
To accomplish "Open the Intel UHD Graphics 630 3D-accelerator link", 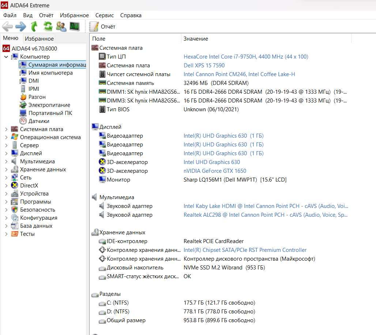I will [x=212, y=162].
